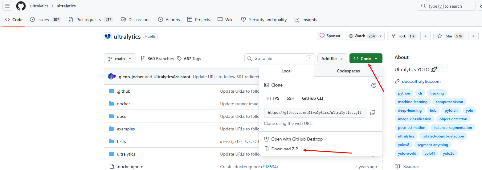Open the docs.ultralytics.com website link

421,81
